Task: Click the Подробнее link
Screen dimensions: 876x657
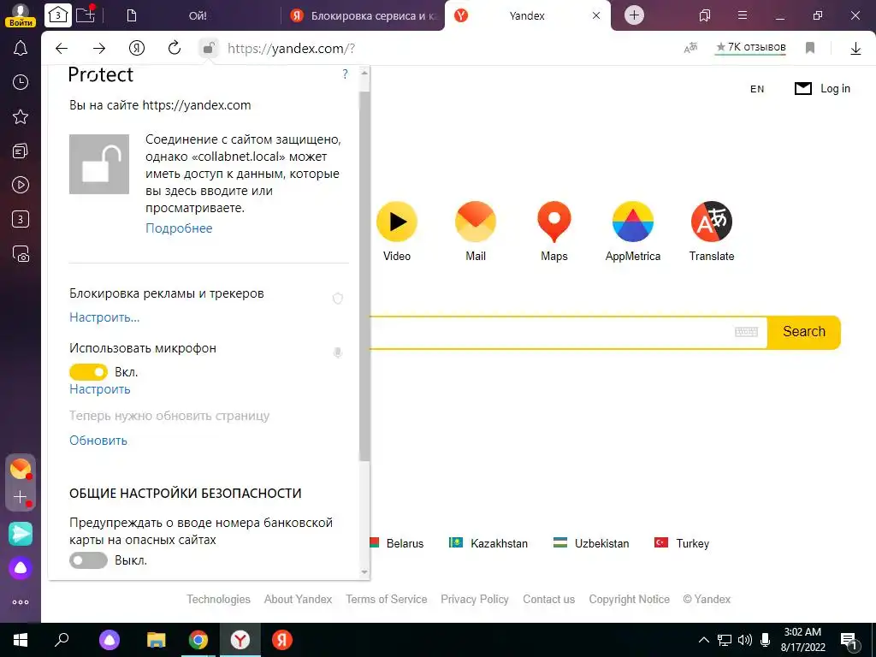Action: click(x=179, y=228)
